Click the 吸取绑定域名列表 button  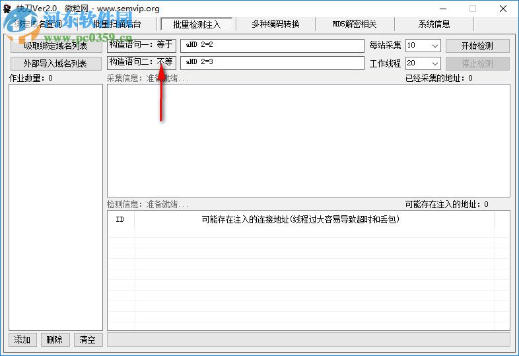point(56,46)
